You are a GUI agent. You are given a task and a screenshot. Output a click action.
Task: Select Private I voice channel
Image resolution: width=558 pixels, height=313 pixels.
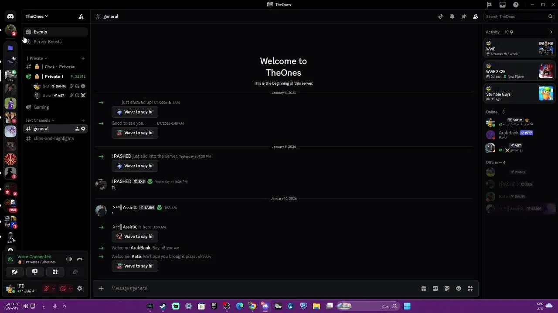(x=55, y=77)
